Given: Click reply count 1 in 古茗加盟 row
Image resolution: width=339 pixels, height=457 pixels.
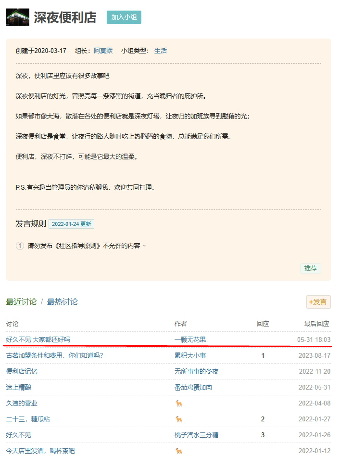Looking at the screenshot, I should [x=263, y=355].
